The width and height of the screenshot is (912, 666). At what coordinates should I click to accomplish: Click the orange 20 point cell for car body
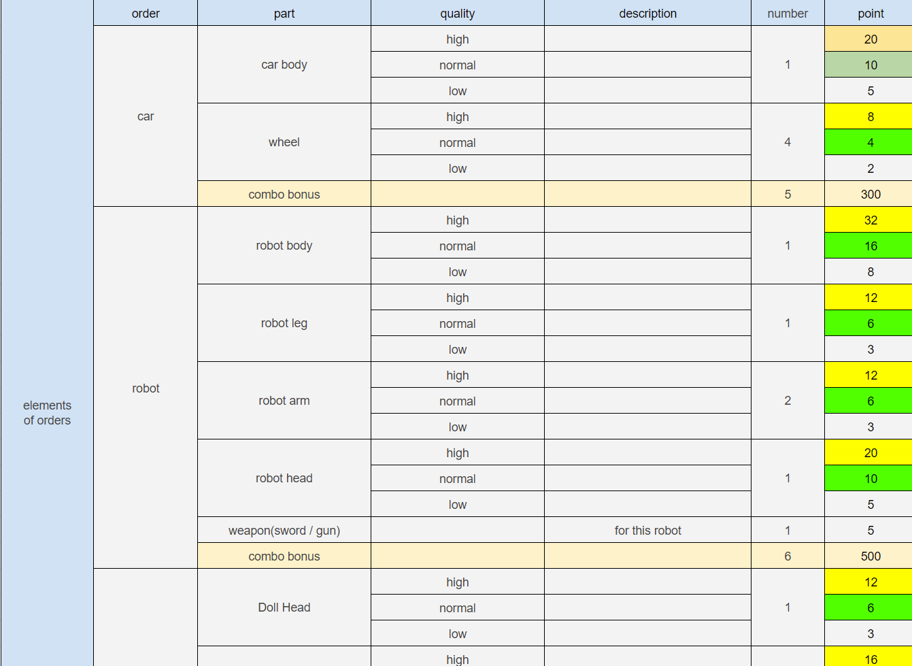click(871, 39)
